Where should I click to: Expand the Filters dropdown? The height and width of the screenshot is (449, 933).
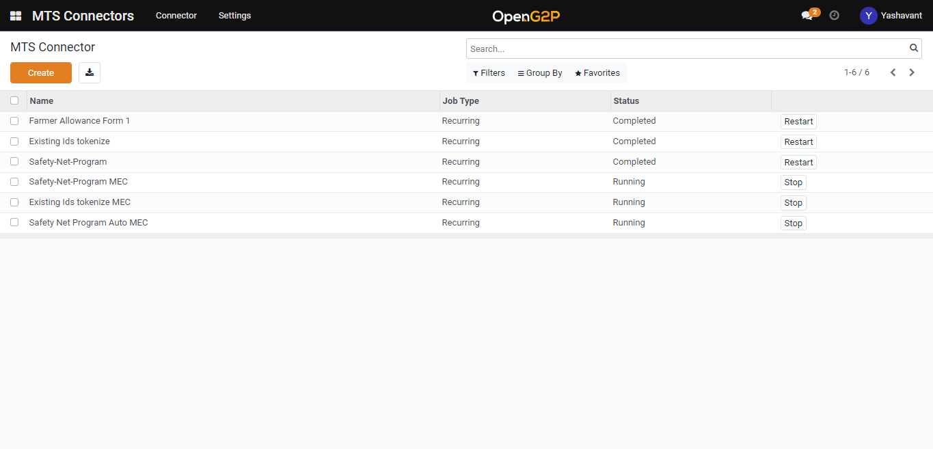coord(489,73)
